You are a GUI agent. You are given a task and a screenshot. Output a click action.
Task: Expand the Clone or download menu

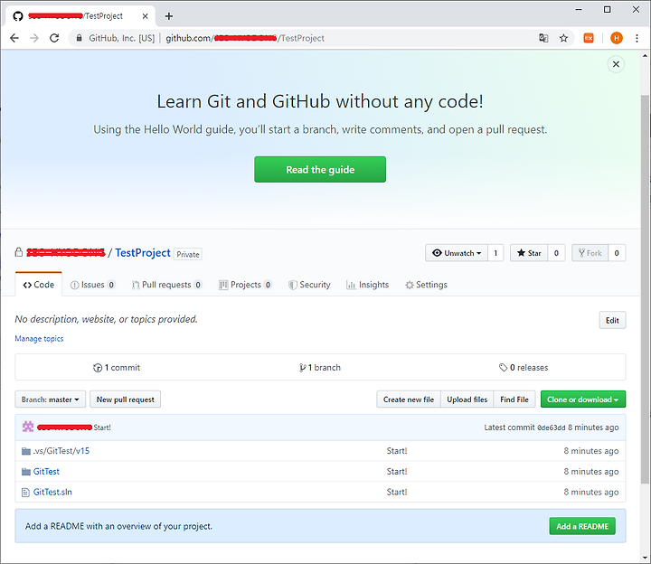[x=583, y=399]
